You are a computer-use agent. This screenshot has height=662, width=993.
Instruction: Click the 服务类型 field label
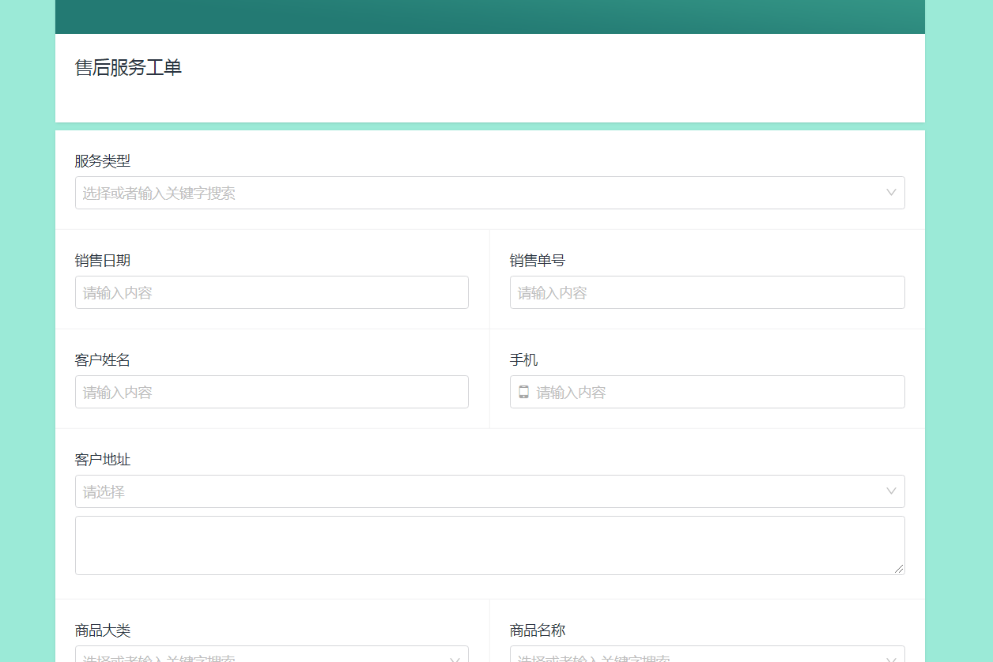103,161
